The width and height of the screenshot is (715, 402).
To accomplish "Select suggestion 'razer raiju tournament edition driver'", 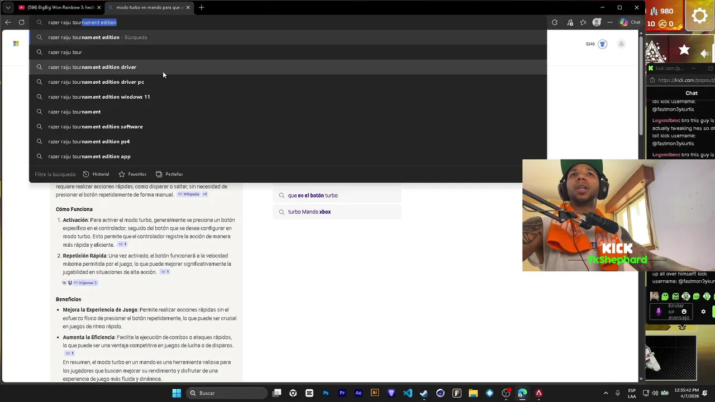I will (288, 67).
